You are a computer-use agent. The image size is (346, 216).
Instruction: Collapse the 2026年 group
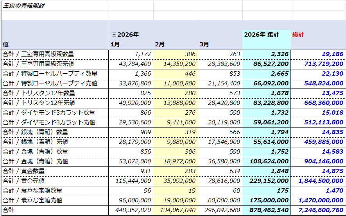(x=114, y=35)
